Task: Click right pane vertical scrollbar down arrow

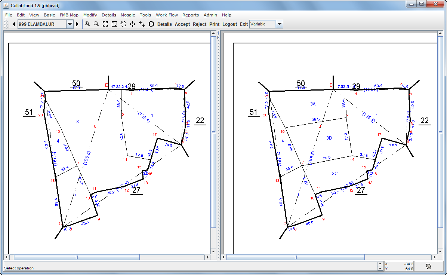Action: 440,251
